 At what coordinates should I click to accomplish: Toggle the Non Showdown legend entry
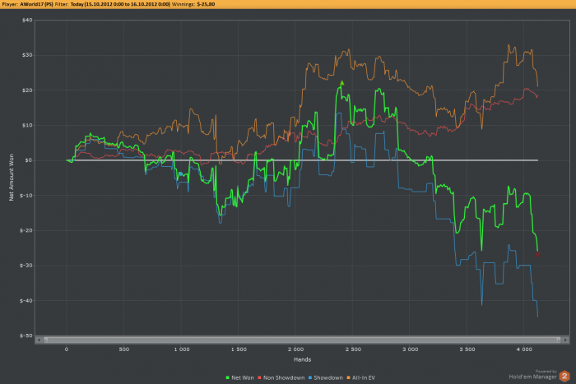click(x=281, y=377)
